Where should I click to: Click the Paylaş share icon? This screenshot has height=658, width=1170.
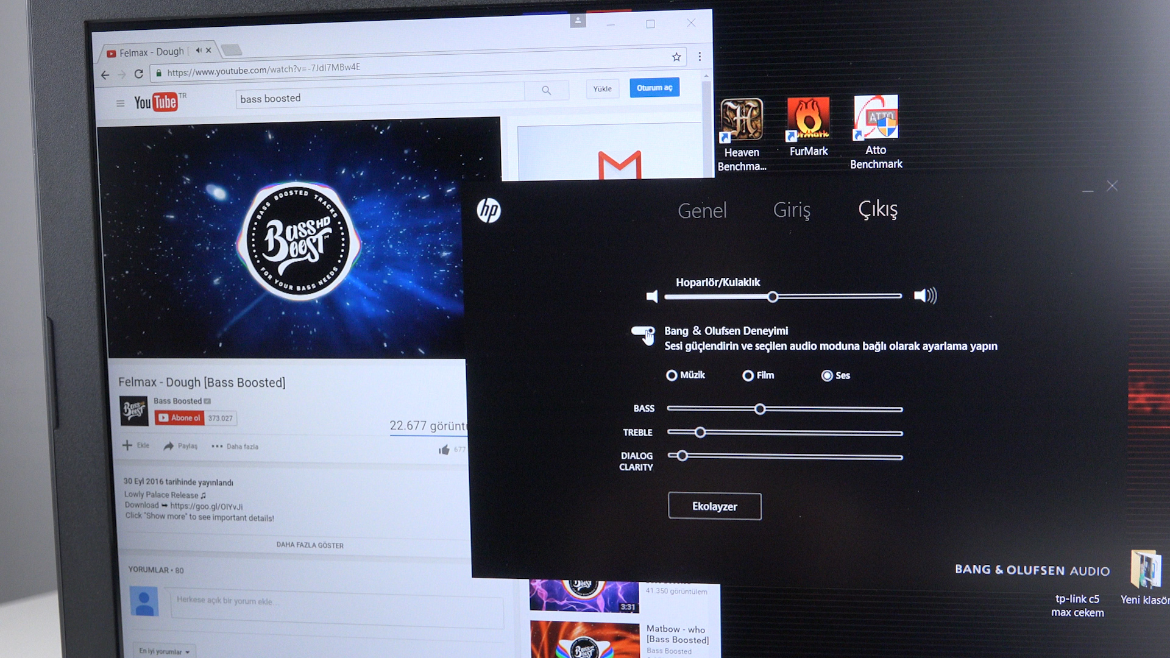coord(169,446)
